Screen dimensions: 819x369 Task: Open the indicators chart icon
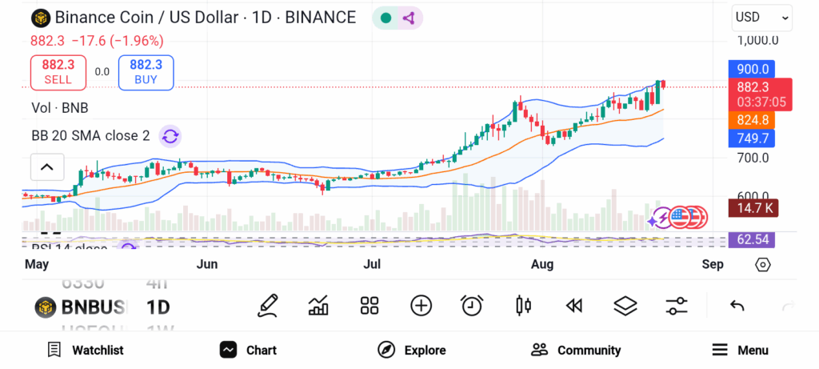pyautogui.click(x=318, y=306)
